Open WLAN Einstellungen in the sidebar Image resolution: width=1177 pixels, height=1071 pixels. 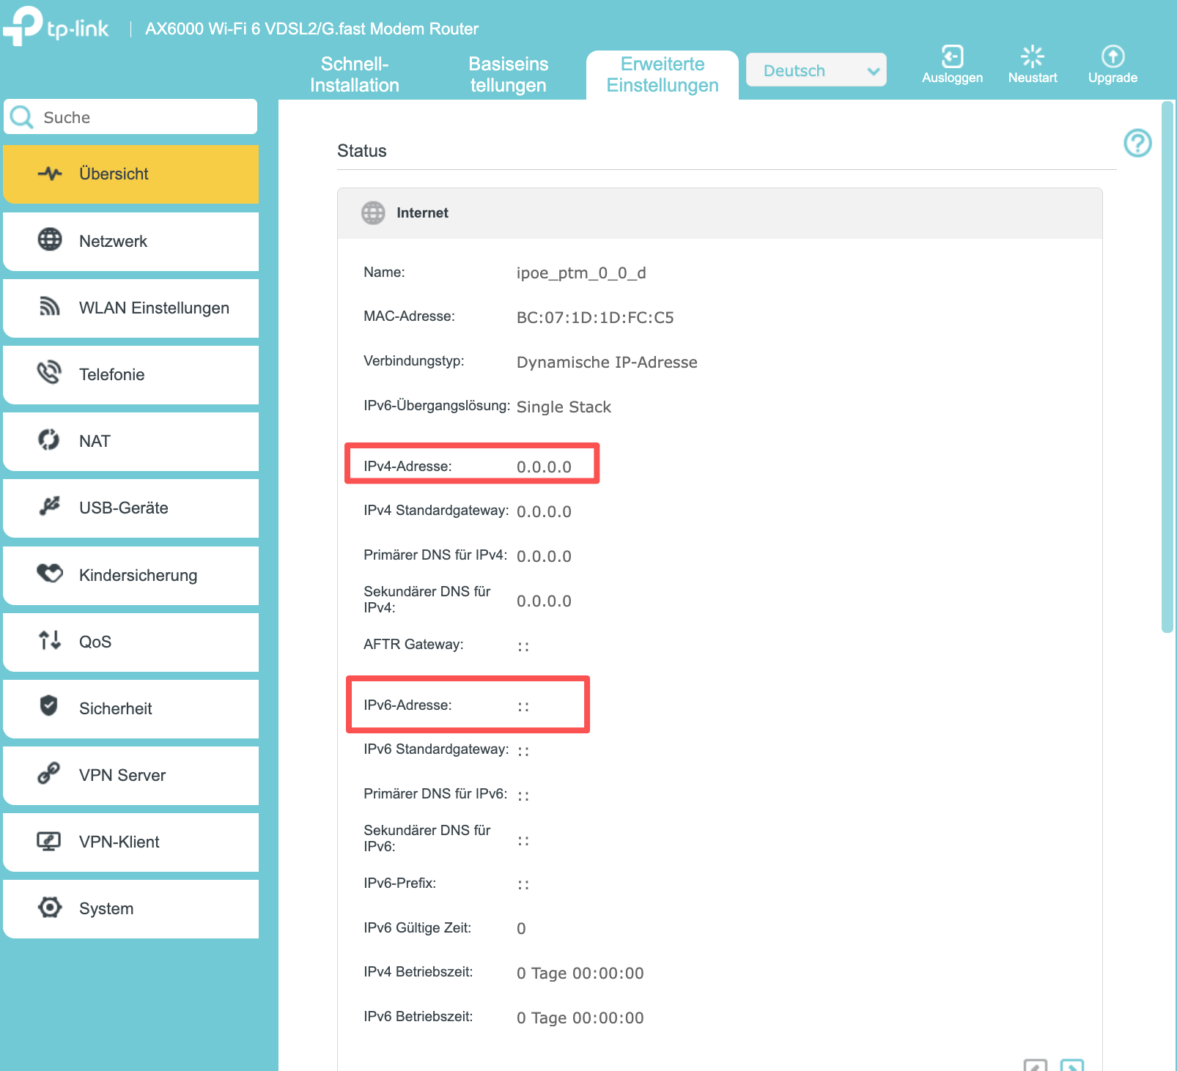pos(130,308)
